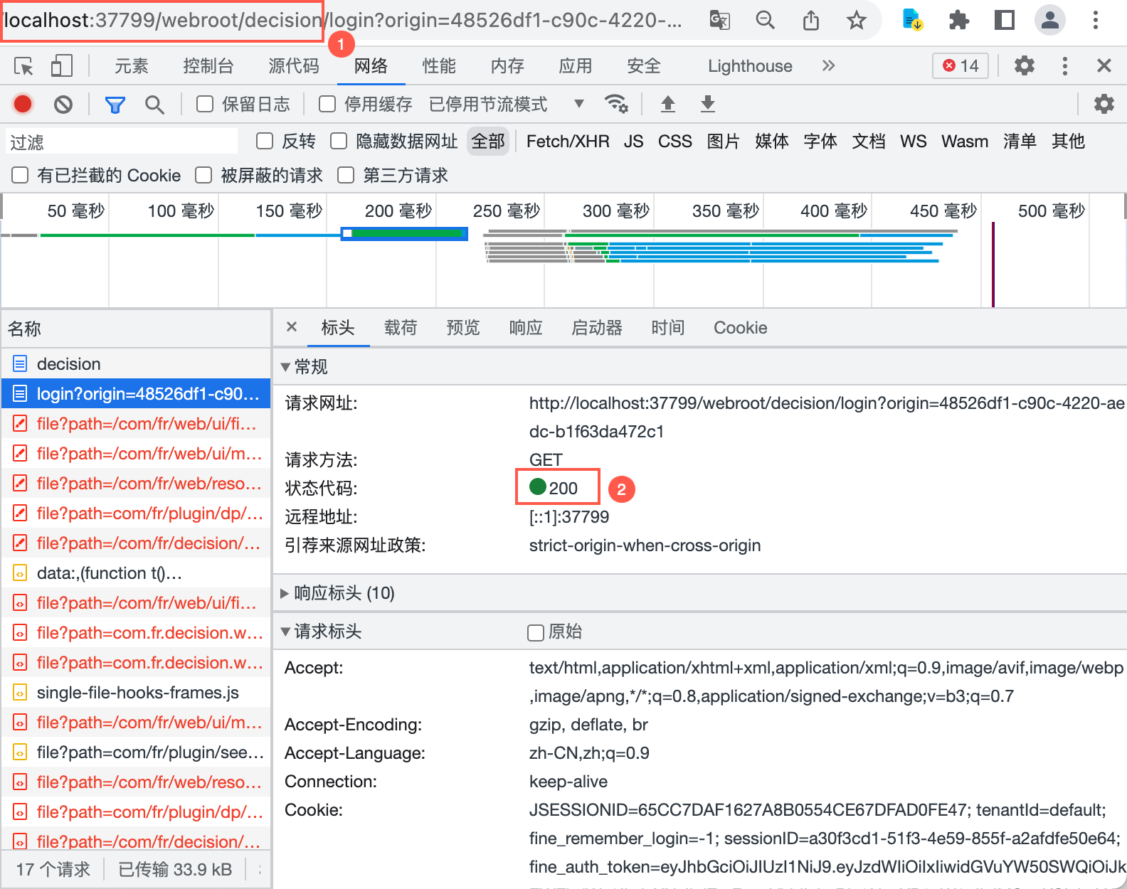Toggle the device toolbar icon

62,66
